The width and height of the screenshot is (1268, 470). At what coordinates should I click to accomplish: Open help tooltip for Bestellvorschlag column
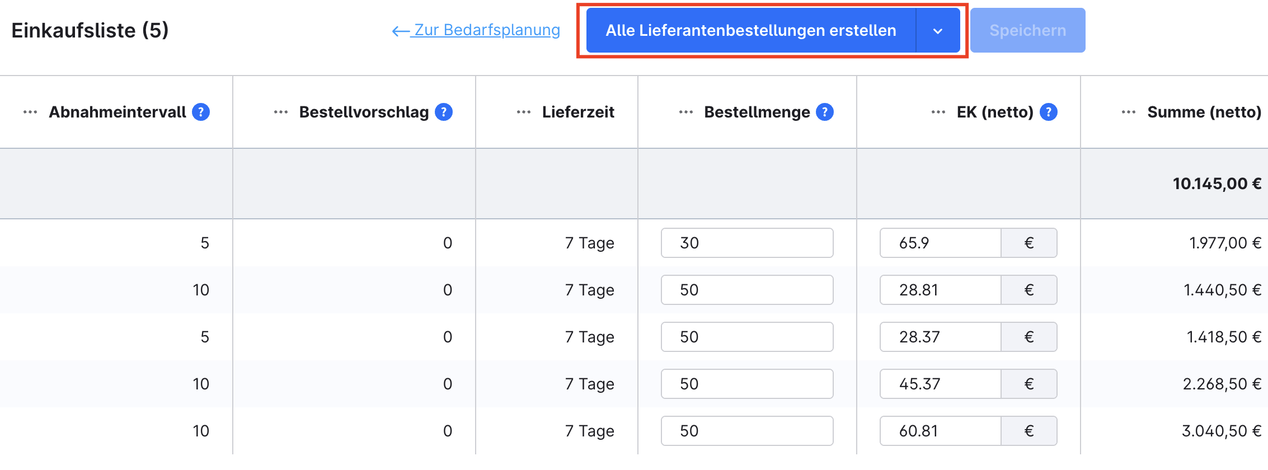[x=443, y=111]
